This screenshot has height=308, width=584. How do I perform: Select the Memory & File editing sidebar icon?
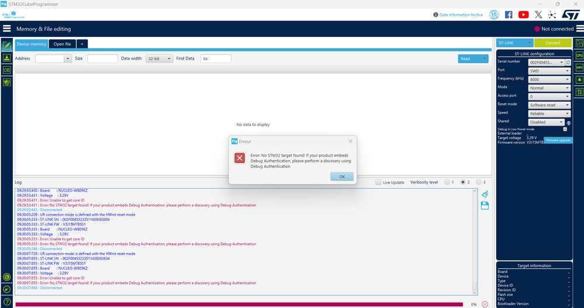(x=6, y=46)
